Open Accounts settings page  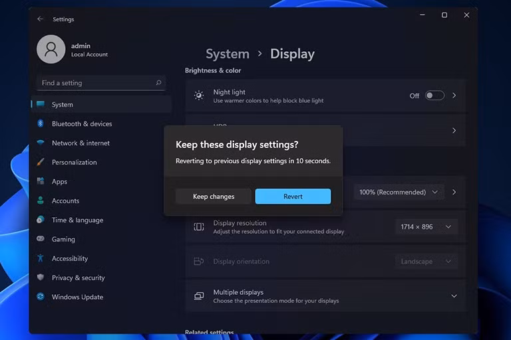(101, 201)
